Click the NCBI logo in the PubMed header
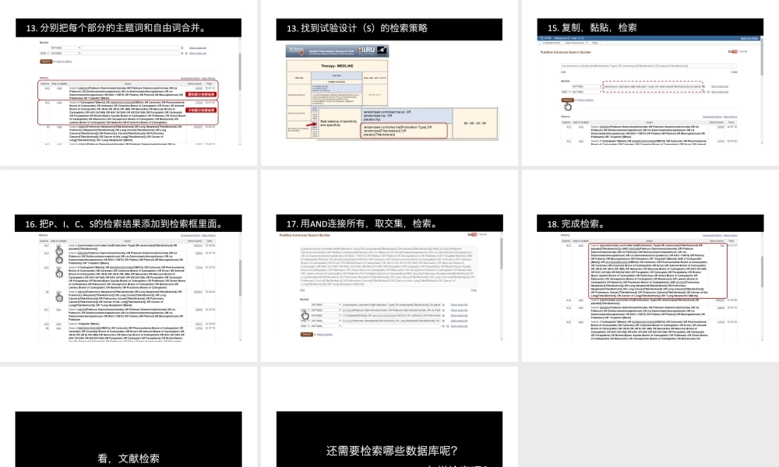This screenshot has width=779, height=467. (544, 39)
